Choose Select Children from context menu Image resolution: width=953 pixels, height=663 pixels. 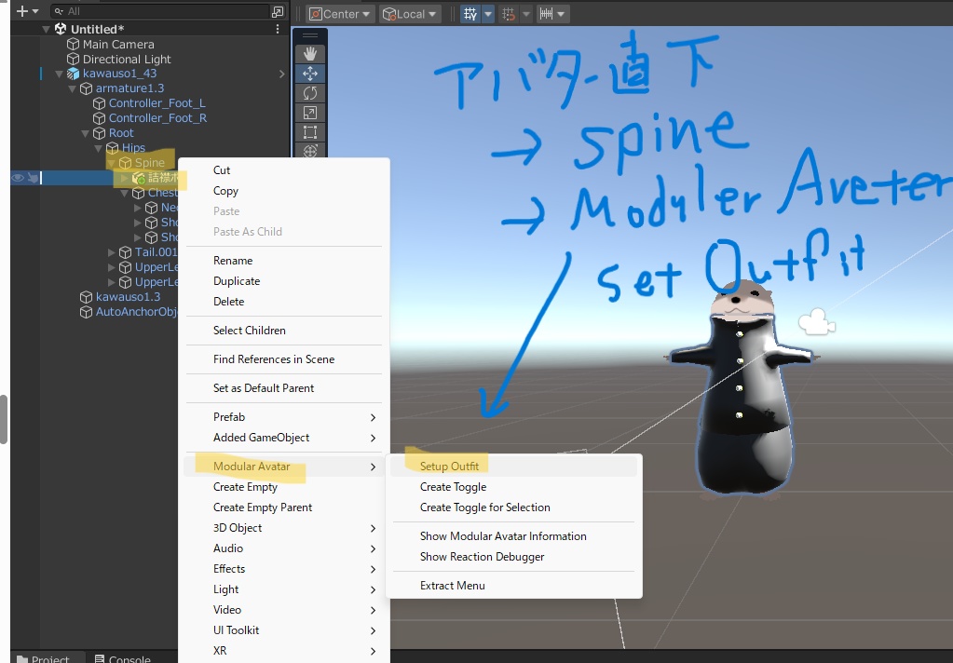point(249,331)
